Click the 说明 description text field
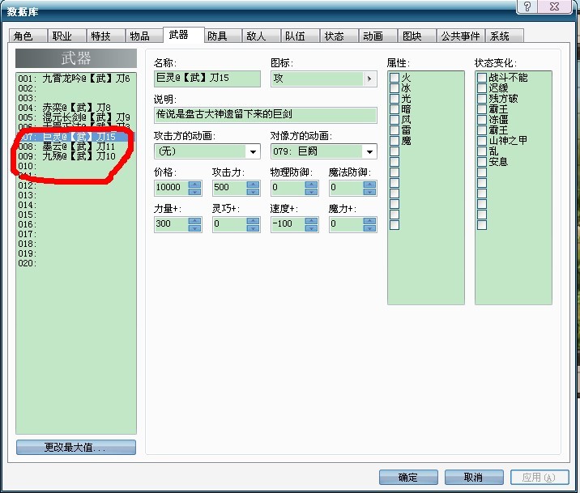This screenshot has height=493, width=580. click(x=265, y=115)
